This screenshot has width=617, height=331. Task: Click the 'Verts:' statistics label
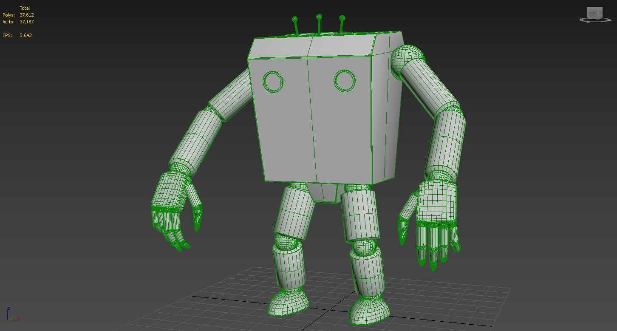click(x=8, y=22)
